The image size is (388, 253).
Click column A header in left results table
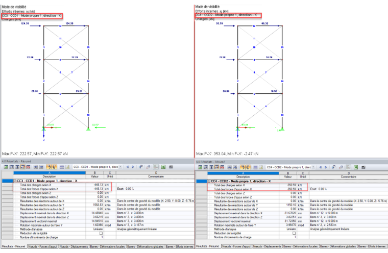(x=50, y=173)
